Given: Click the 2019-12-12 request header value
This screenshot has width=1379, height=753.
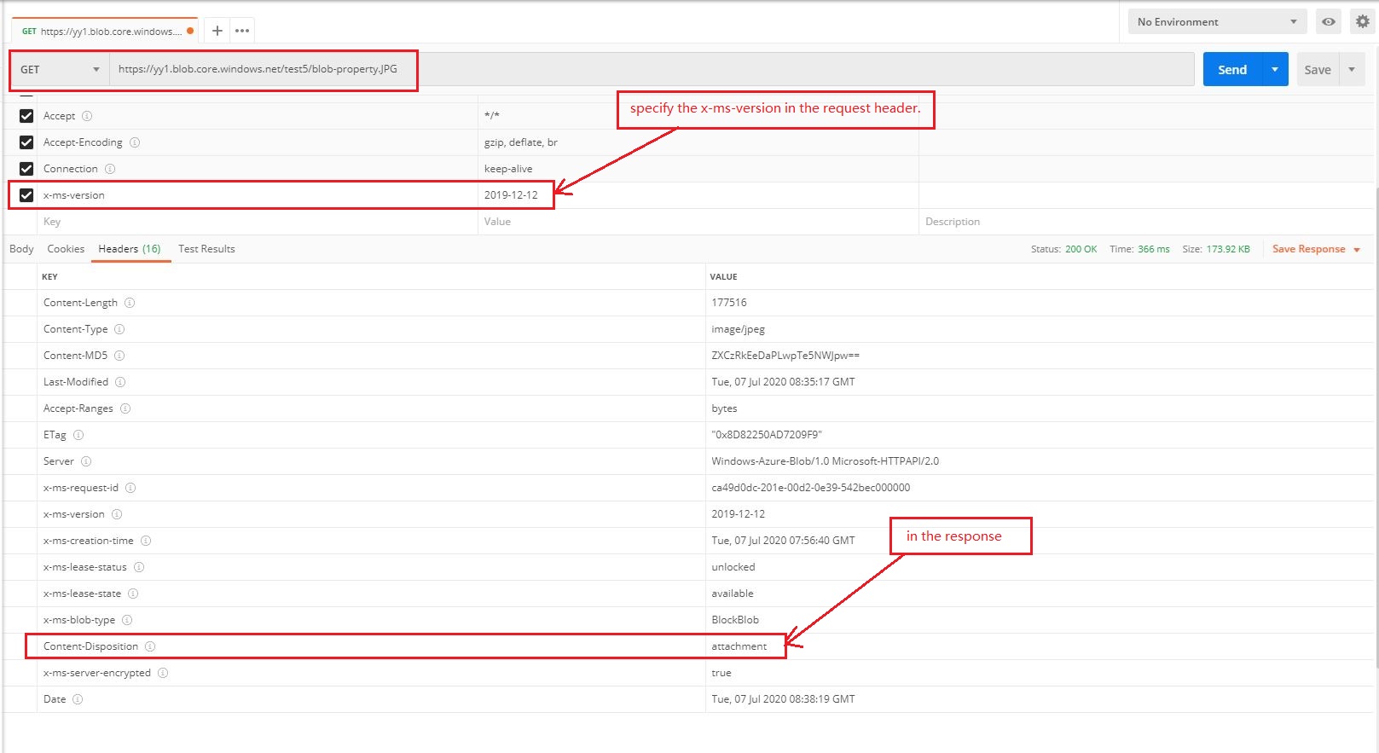Looking at the screenshot, I should point(511,195).
